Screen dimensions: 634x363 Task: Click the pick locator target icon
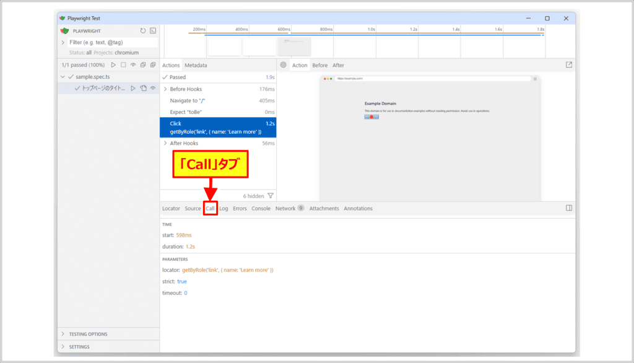(x=283, y=65)
